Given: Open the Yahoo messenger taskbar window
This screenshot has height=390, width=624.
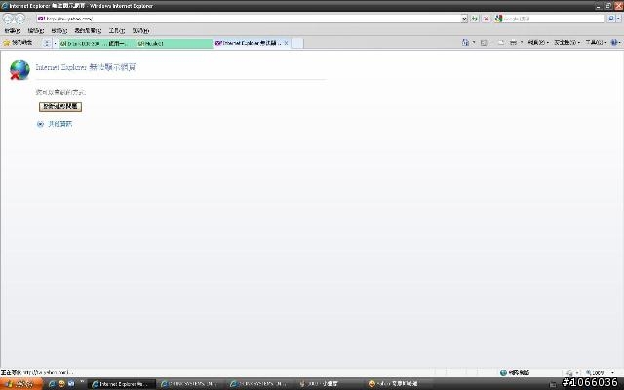Looking at the screenshot, I should pyautogui.click(x=400, y=384).
